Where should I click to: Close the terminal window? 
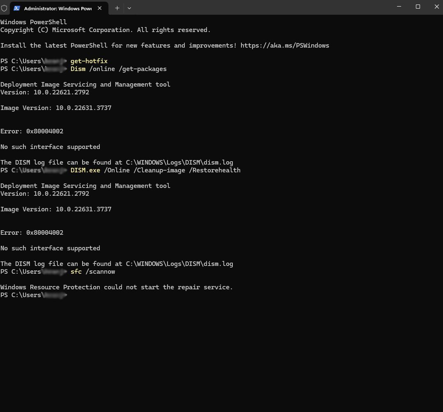click(436, 7)
